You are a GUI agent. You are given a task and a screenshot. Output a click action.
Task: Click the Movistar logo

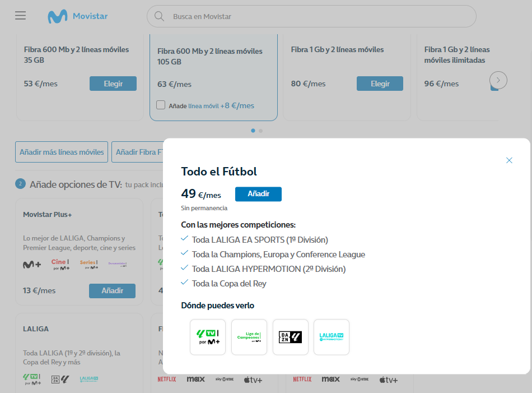(77, 16)
